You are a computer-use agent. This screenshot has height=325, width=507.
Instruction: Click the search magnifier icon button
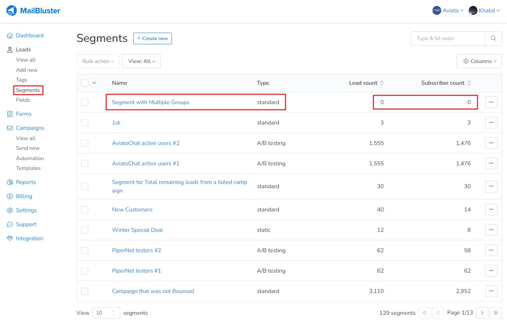493,38
